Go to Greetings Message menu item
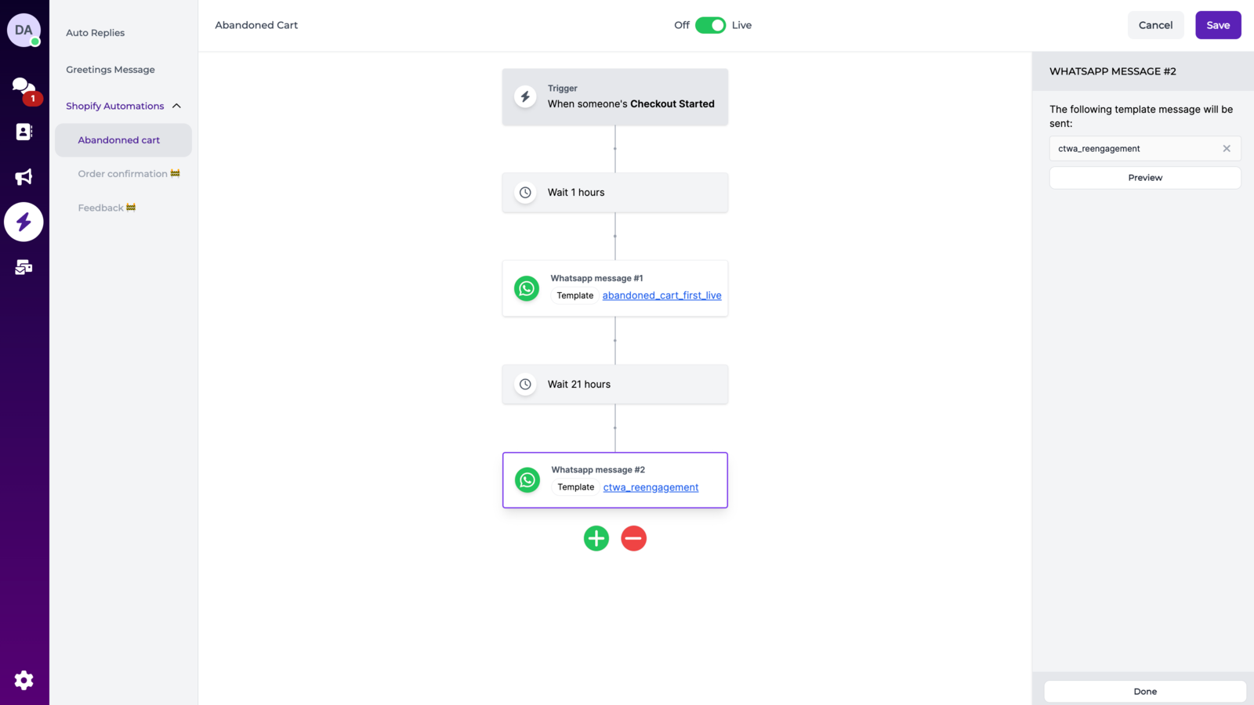The width and height of the screenshot is (1254, 705). (x=111, y=70)
